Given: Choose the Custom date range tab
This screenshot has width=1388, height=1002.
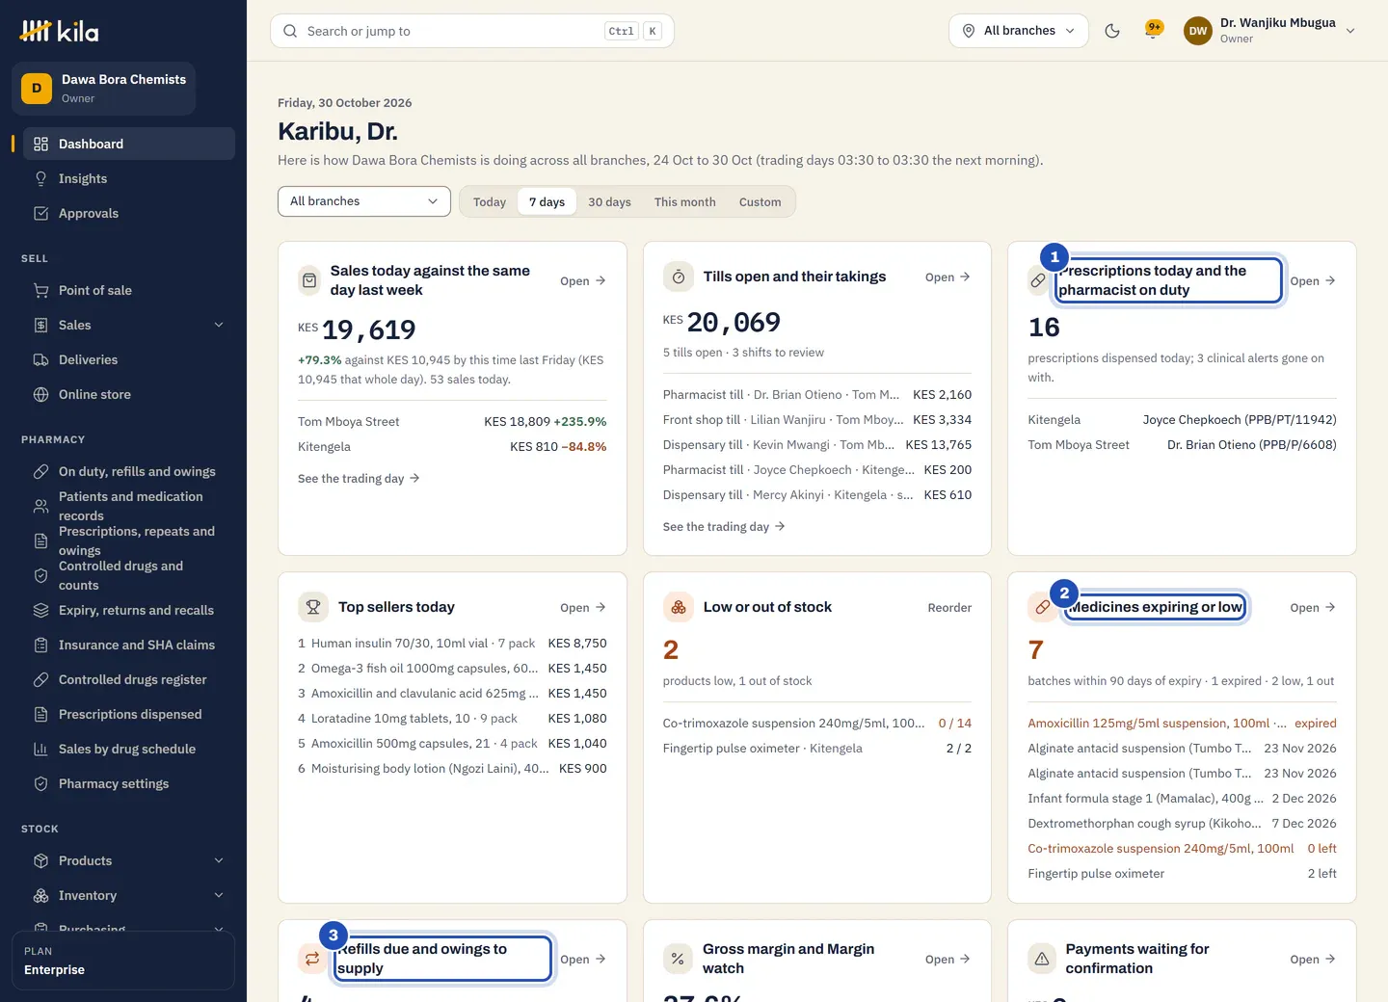Looking at the screenshot, I should coord(761,201).
